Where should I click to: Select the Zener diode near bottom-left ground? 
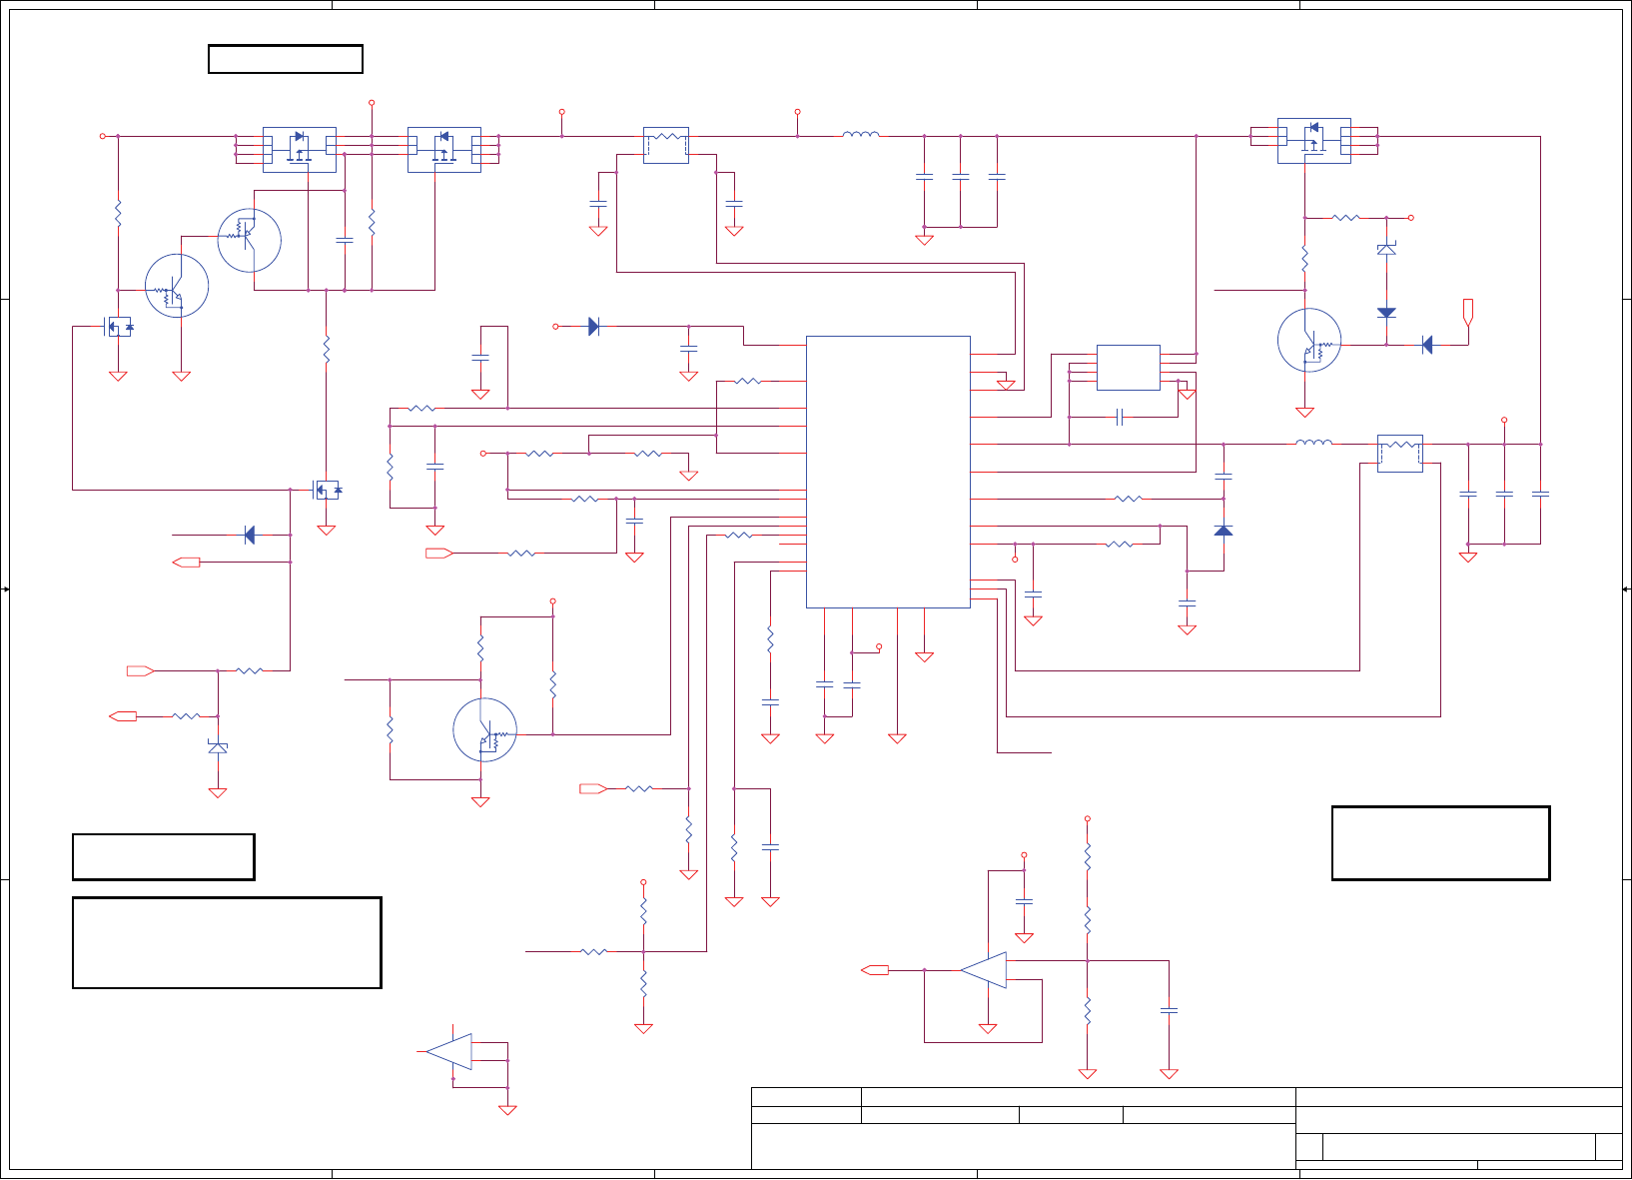[218, 747]
